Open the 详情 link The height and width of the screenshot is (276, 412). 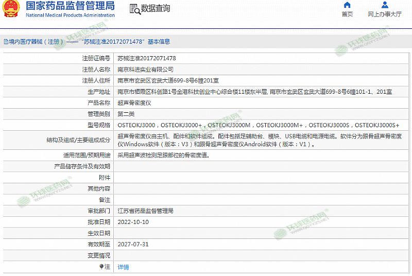tap(123, 267)
